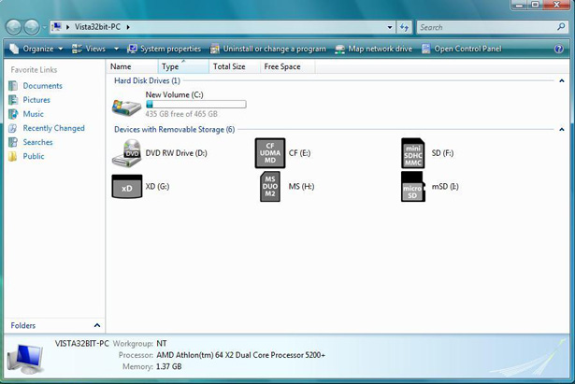575x384 pixels.
Task: Click the '435 GB free of 465 GB' text
Action: pyautogui.click(x=181, y=114)
